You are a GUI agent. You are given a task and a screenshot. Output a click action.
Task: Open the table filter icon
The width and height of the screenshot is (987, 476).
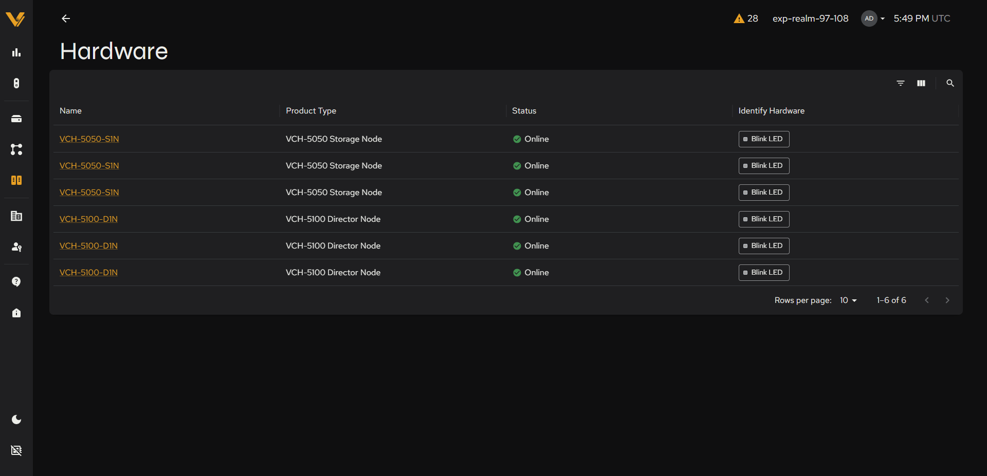(x=901, y=83)
